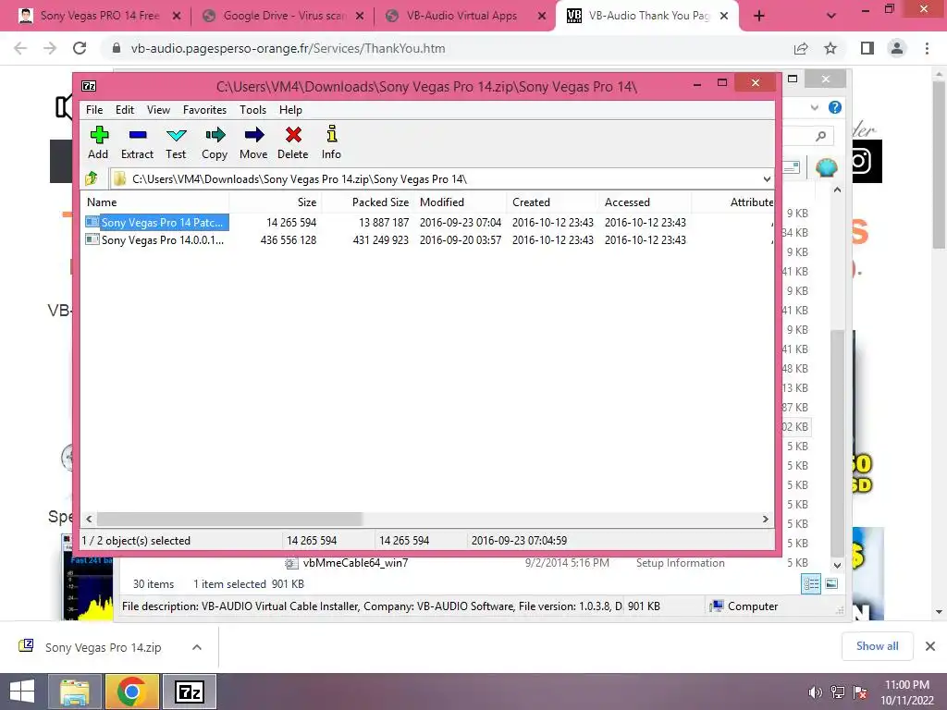The width and height of the screenshot is (947, 710).
Task: Delete the selected file with the red X
Action: point(293,142)
